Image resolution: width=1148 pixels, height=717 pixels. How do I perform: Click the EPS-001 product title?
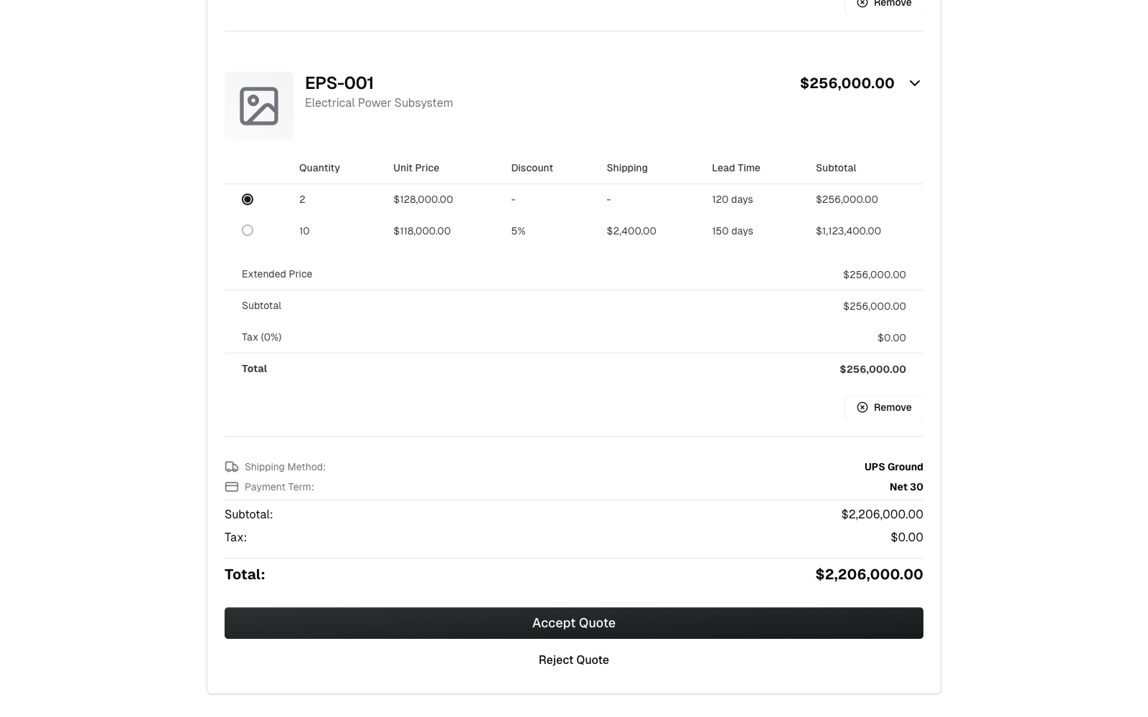pyautogui.click(x=339, y=83)
